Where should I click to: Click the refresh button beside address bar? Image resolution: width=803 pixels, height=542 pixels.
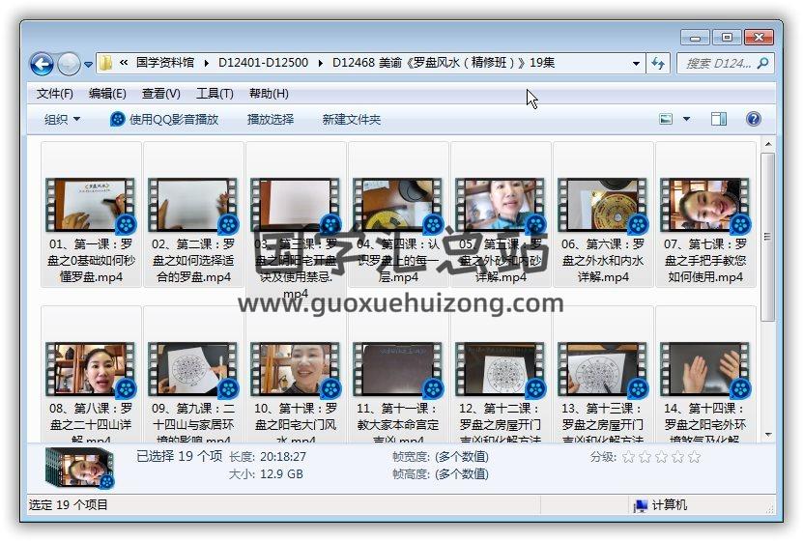(x=658, y=63)
